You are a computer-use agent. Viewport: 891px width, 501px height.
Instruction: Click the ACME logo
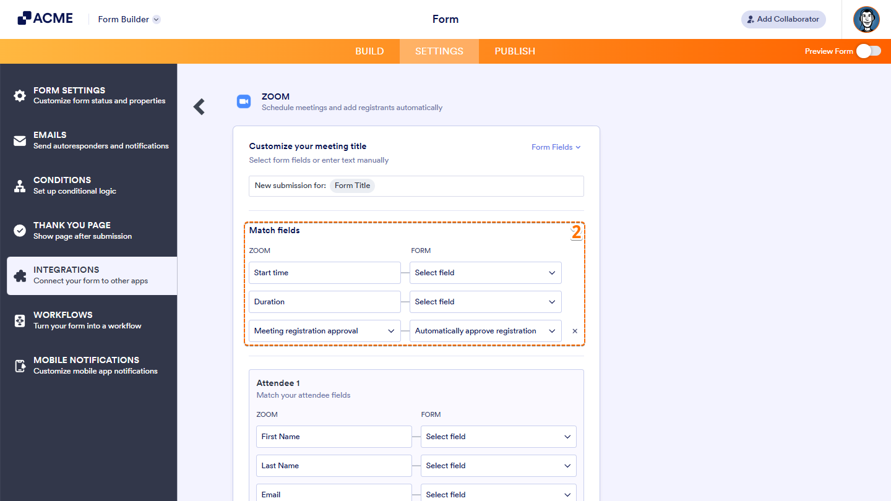[45, 18]
